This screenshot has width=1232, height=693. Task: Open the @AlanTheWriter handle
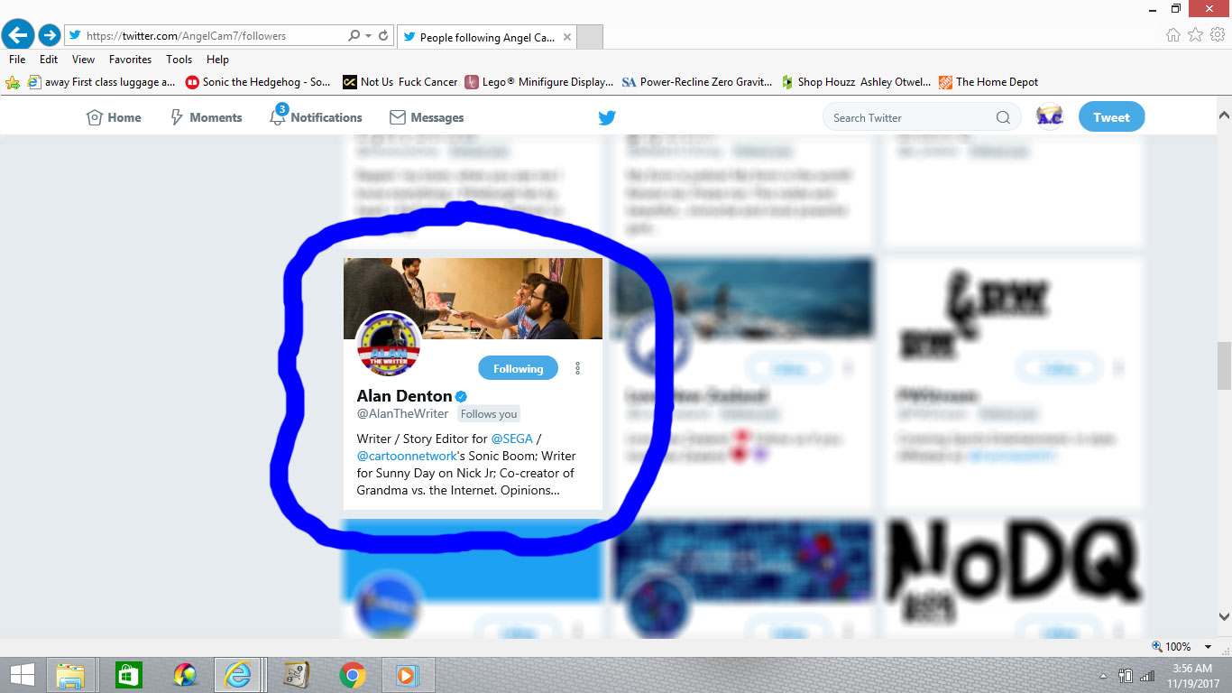[x=402, y=414]
